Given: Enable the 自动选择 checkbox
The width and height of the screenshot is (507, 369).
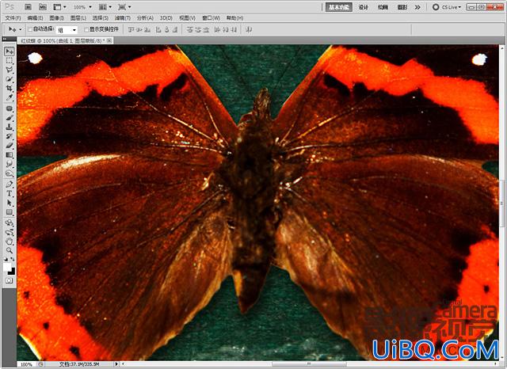Looking at the screenshot, I should tap(30, 29).
